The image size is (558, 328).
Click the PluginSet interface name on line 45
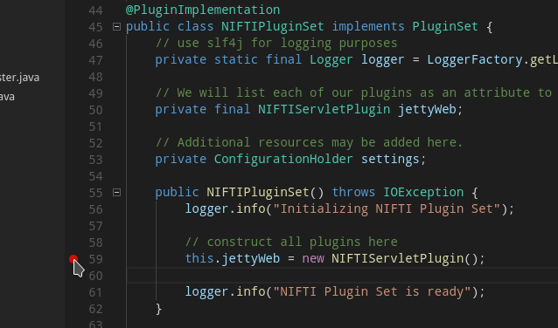(x=445, y=26)
